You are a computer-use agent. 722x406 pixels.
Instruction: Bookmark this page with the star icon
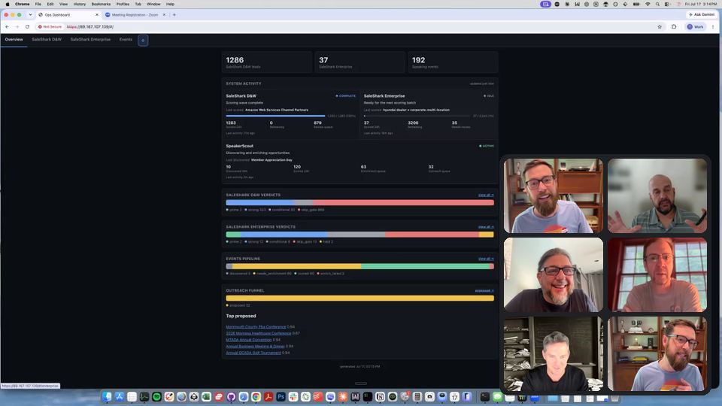(x=660, y=27)
